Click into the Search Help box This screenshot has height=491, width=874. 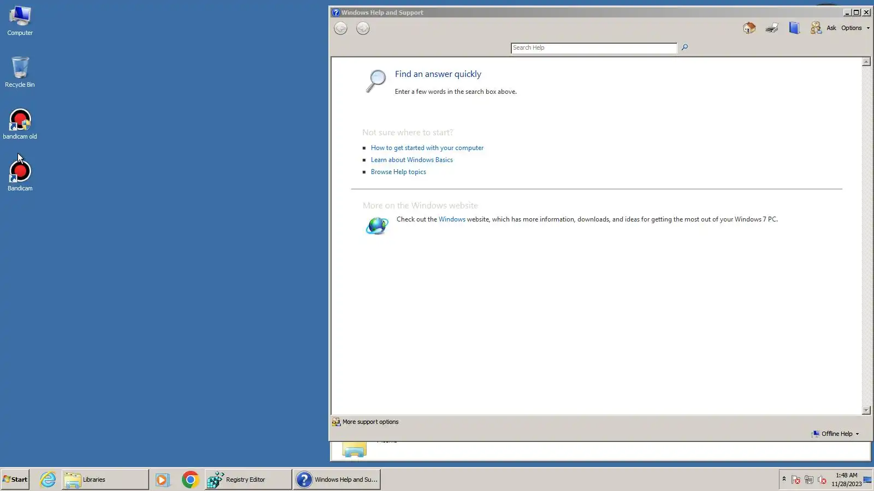coord(594,48)
